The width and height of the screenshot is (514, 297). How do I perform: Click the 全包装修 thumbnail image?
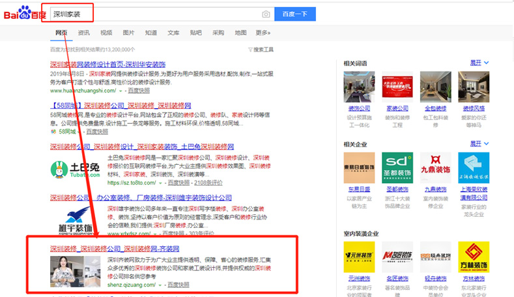tap(436, 87)
